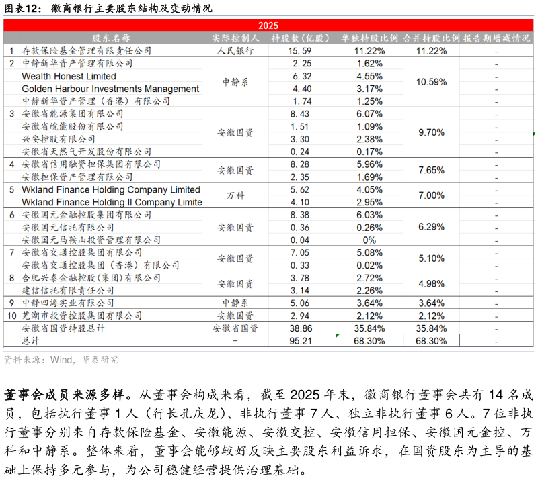Image resolution: width=538 pixels, height=480 pixels.
Task: Click the 人民银行 controller cell
Action: pyautogui.click(x=235, y=51)
